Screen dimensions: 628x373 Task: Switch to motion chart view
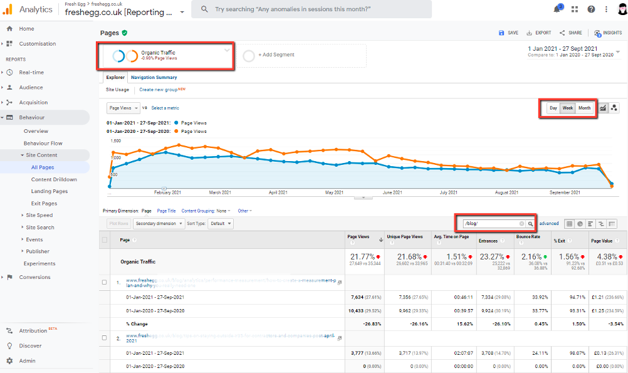tap(614, 108)
